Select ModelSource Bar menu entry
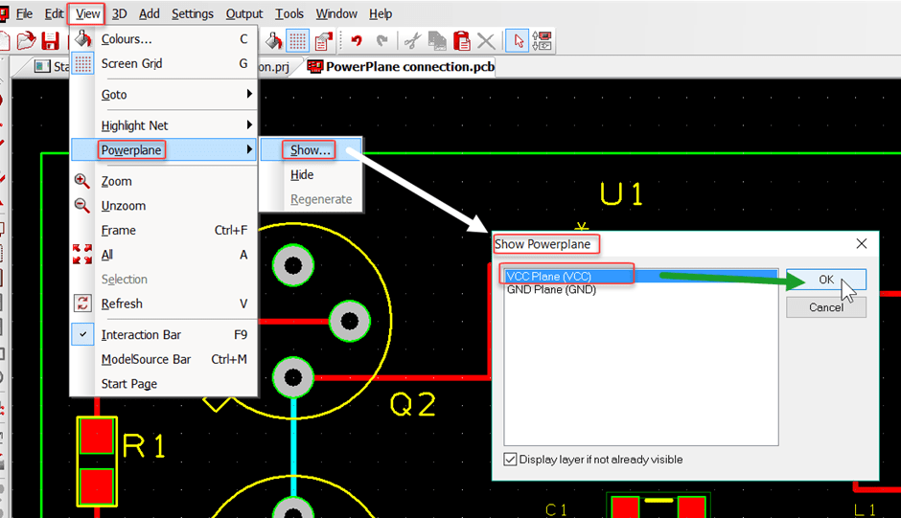This screenshot has height=518, width=901. [x=164, y=359]
